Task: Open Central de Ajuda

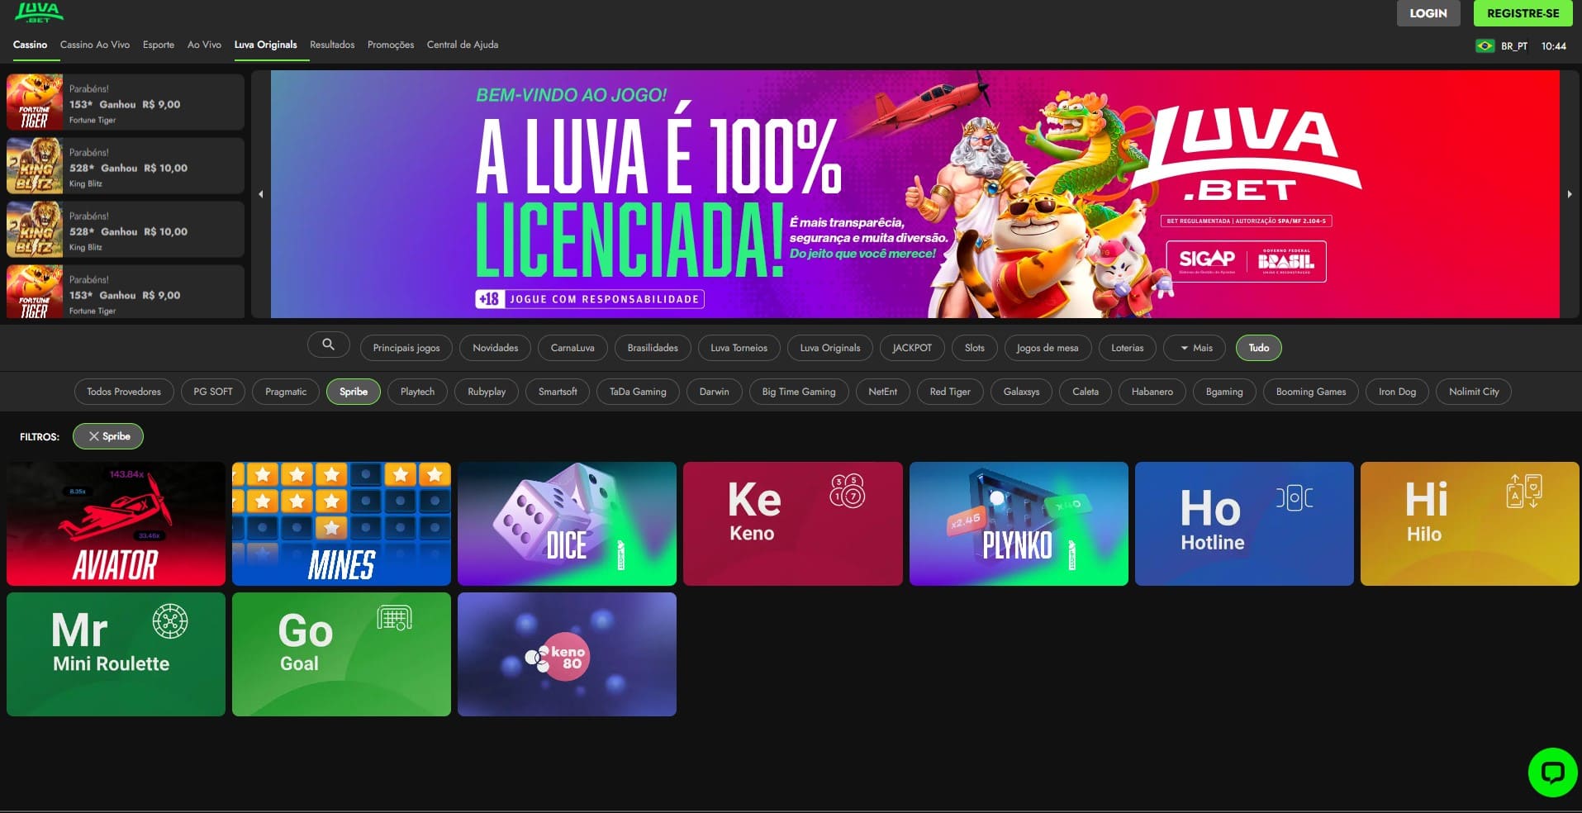Action: coord(463,45)
